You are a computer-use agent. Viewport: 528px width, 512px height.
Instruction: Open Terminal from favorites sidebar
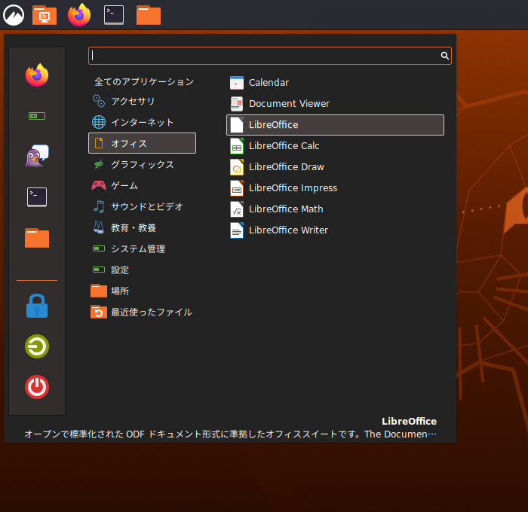point(37,197)
